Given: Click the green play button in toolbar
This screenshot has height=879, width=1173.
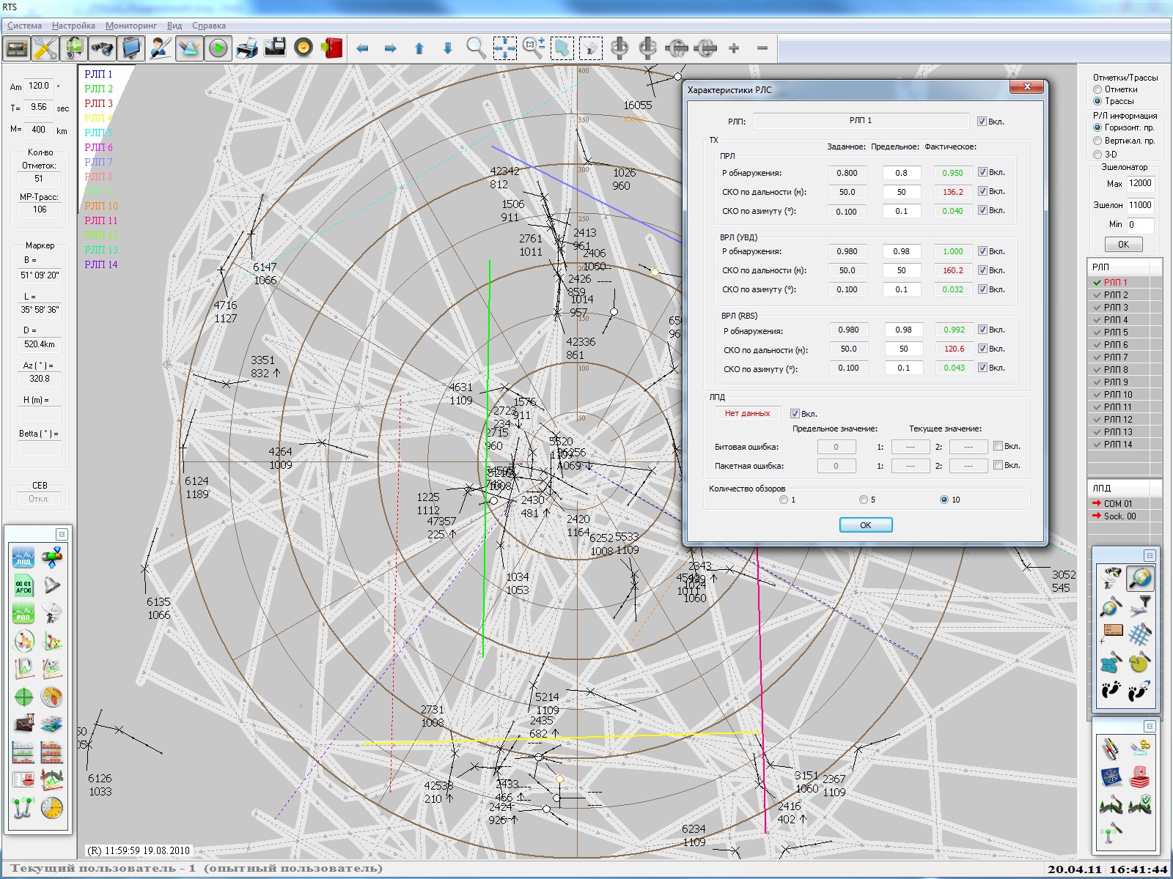Looking at the screenshot, I should (218, 48).
